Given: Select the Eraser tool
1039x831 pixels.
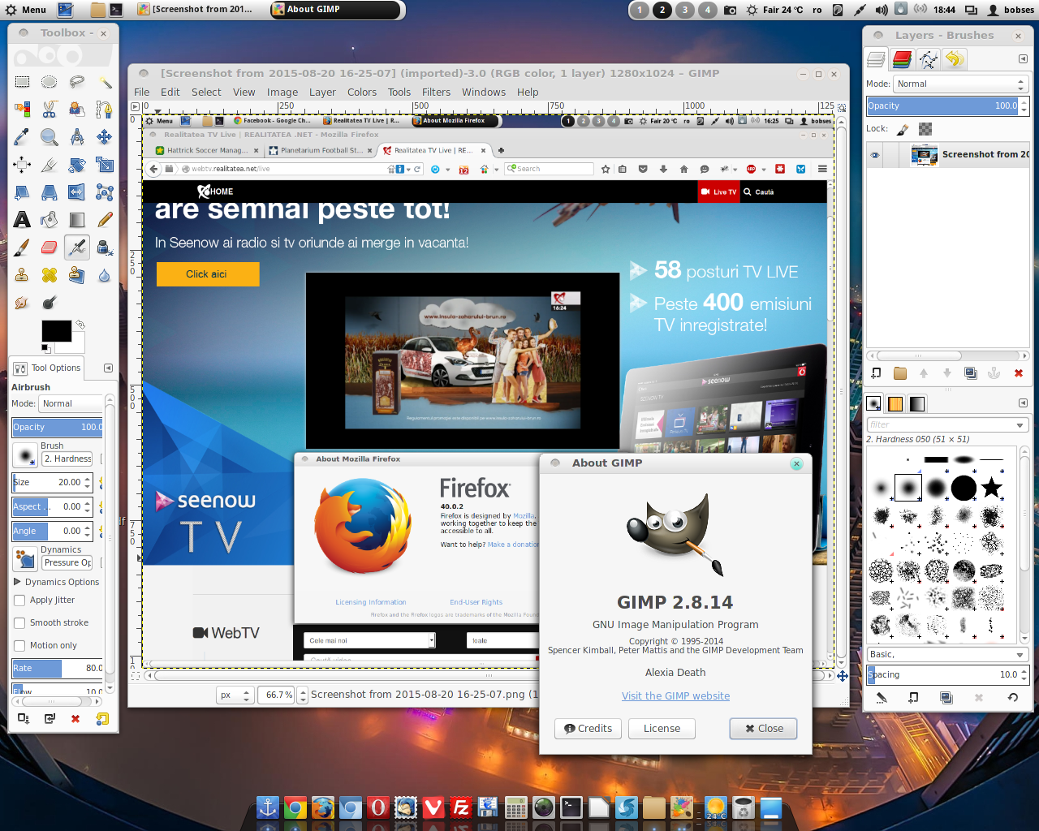Looking at the screenshot, I should (50, 248).
